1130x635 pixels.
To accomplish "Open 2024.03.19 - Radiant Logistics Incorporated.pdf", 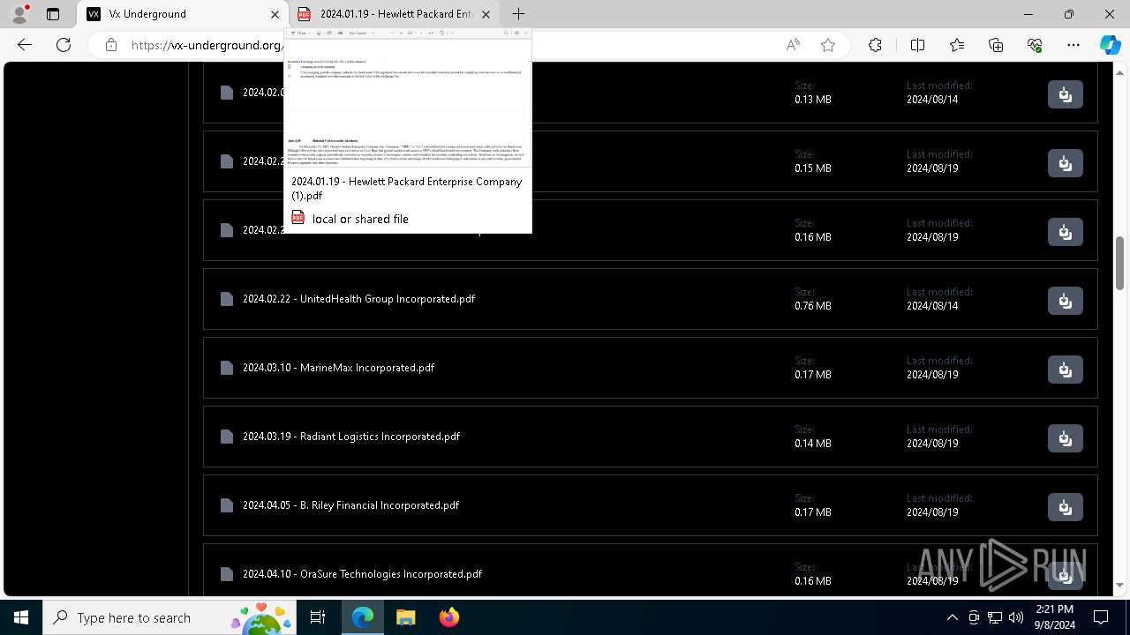I will [x=351, y=437].
